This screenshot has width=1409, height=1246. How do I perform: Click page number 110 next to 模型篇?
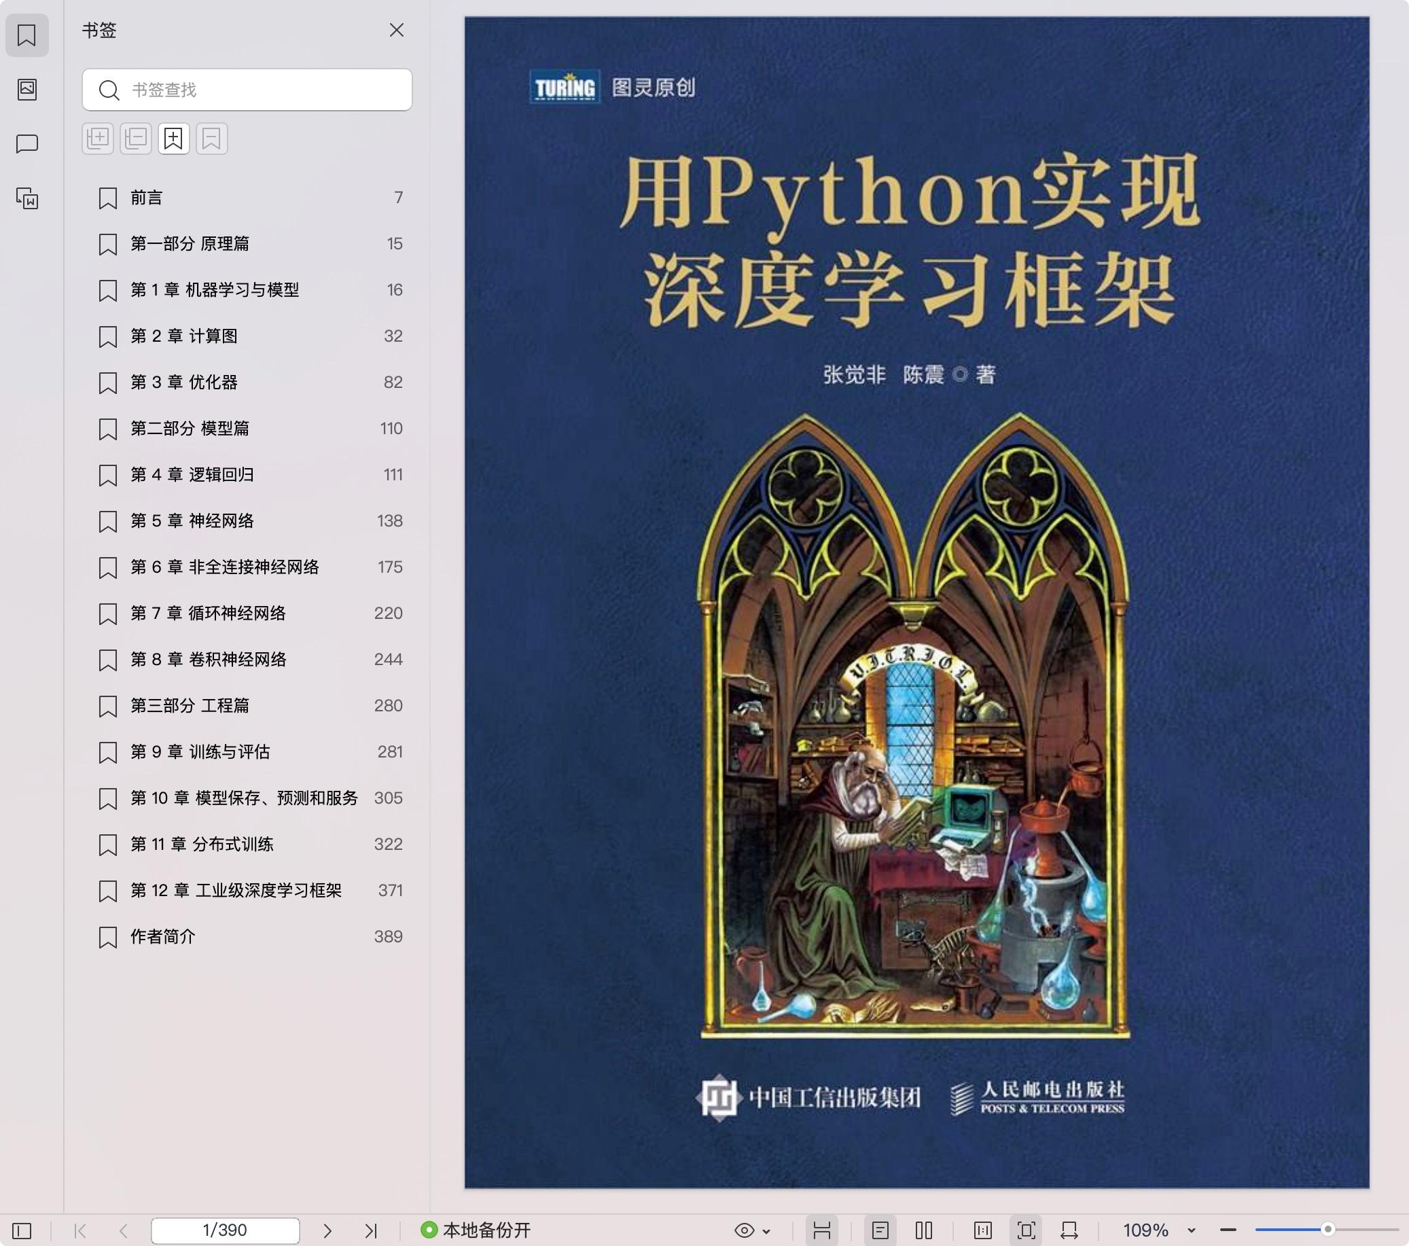coord(391,429)
